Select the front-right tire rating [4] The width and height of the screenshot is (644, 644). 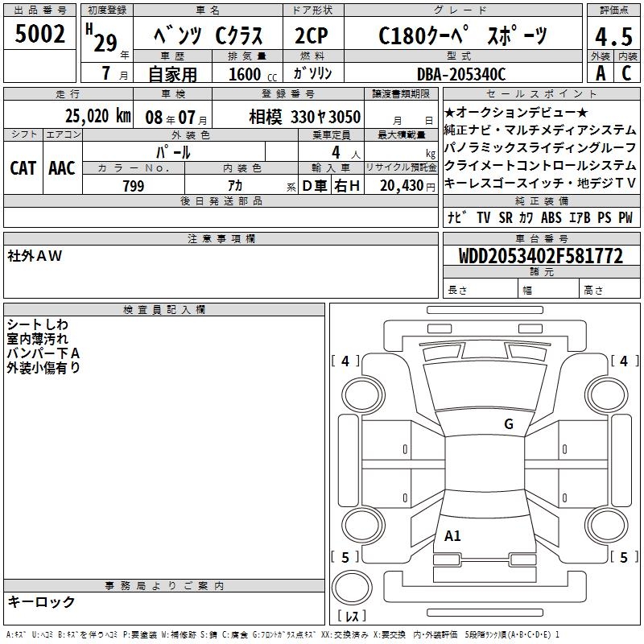623,361
